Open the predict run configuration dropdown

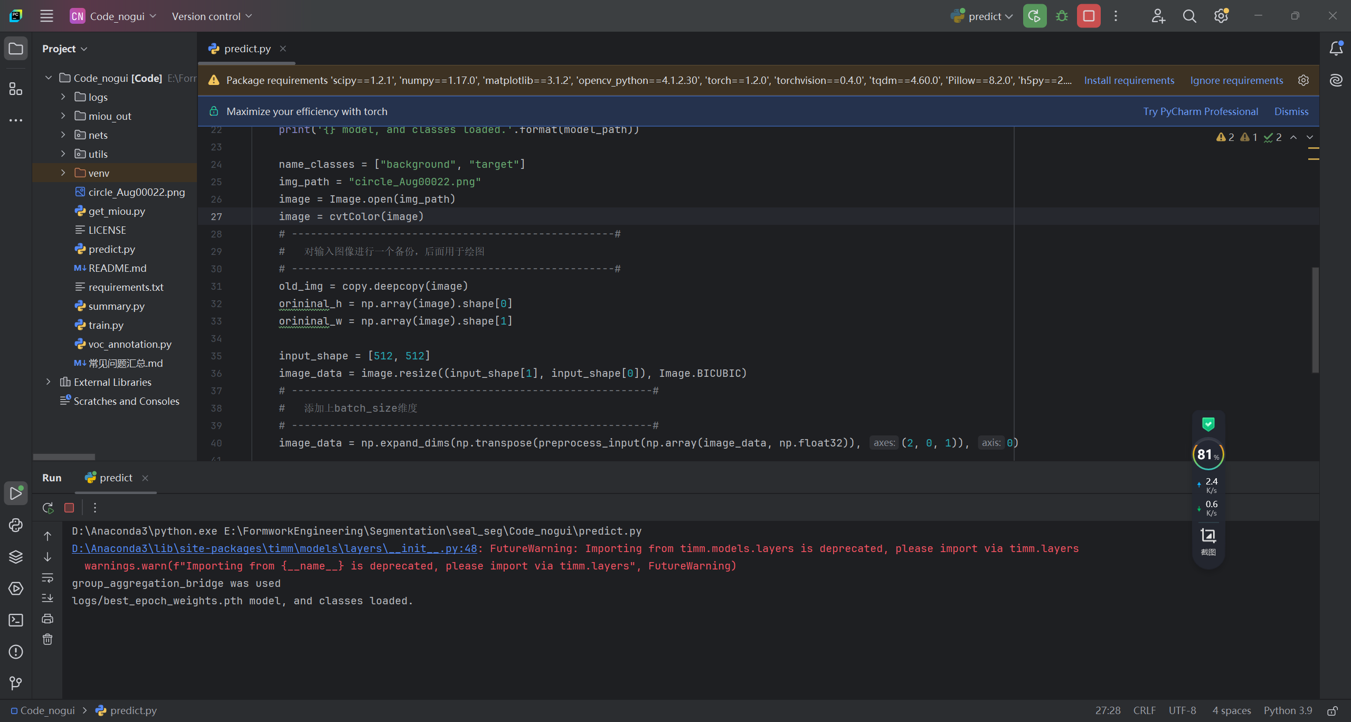click(x=985, y=16)
